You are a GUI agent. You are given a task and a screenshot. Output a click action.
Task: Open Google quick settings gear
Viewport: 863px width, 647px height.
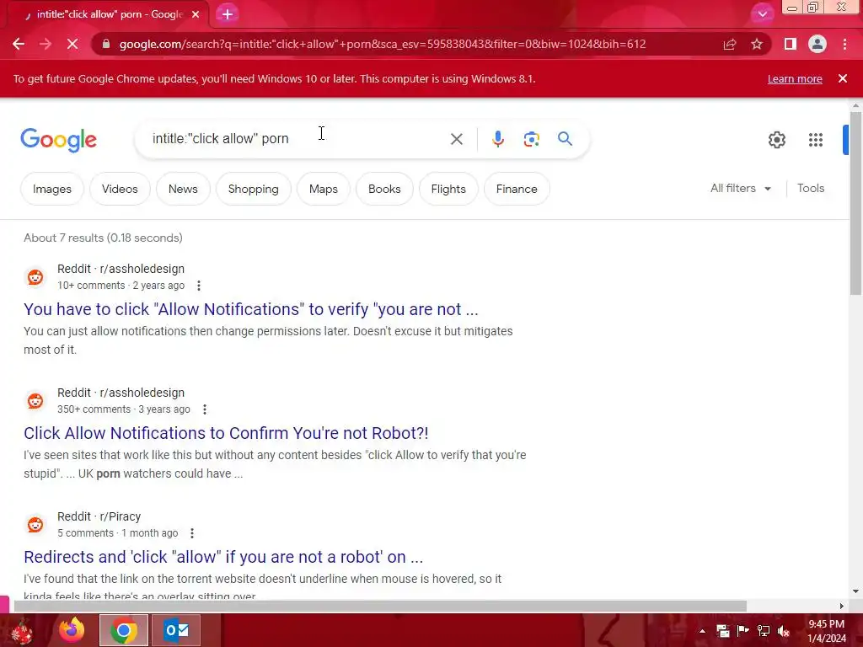[776, 140]
